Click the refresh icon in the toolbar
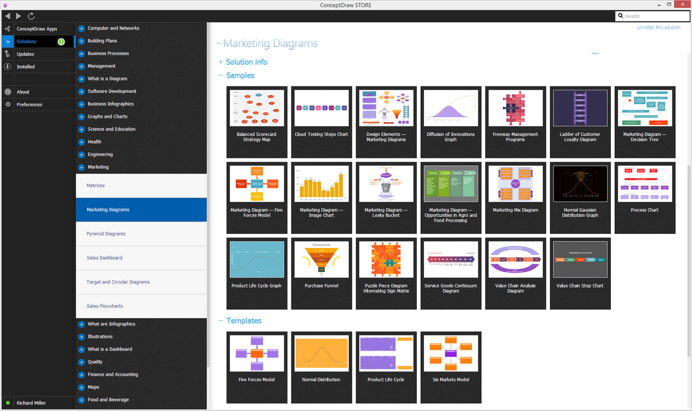Viewport: 692px width, 411px height. click(31, 16)
